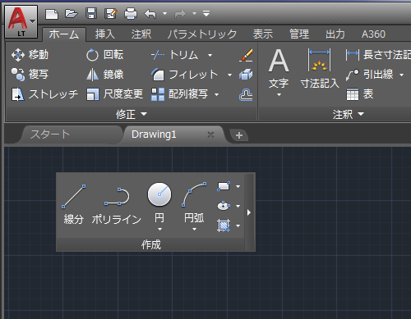Create a new drawing from the quick access toolbar

[x=52, y=14]
